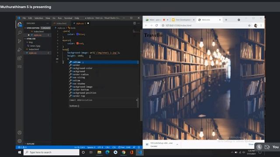
Task: Click the red color swatch in #para1 rule
Action: pyautogui.click(x=77, y=44)
